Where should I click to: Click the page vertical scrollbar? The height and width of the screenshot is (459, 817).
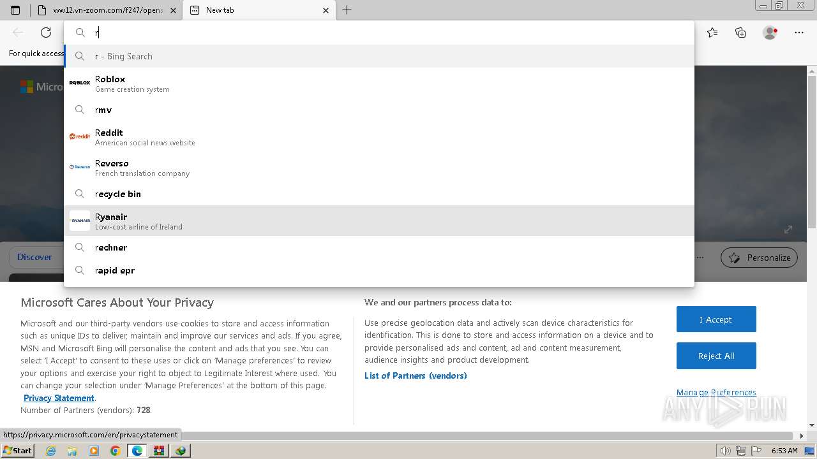[x=812, y=153]
